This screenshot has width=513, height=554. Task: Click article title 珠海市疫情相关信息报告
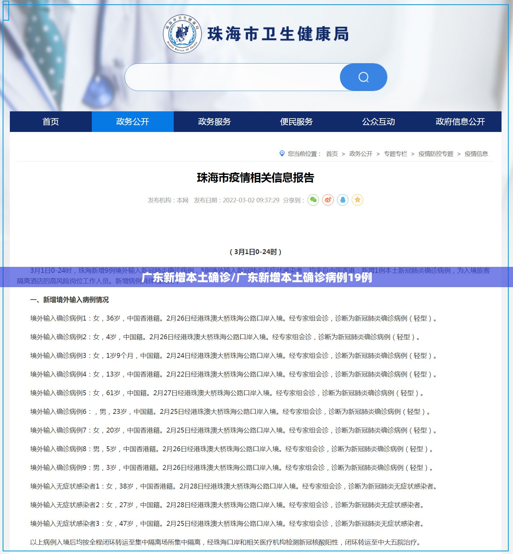point(256,178)
